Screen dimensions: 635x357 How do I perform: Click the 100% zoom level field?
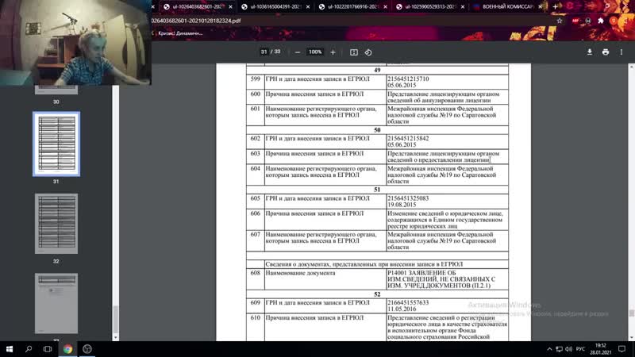coord(315,52)
